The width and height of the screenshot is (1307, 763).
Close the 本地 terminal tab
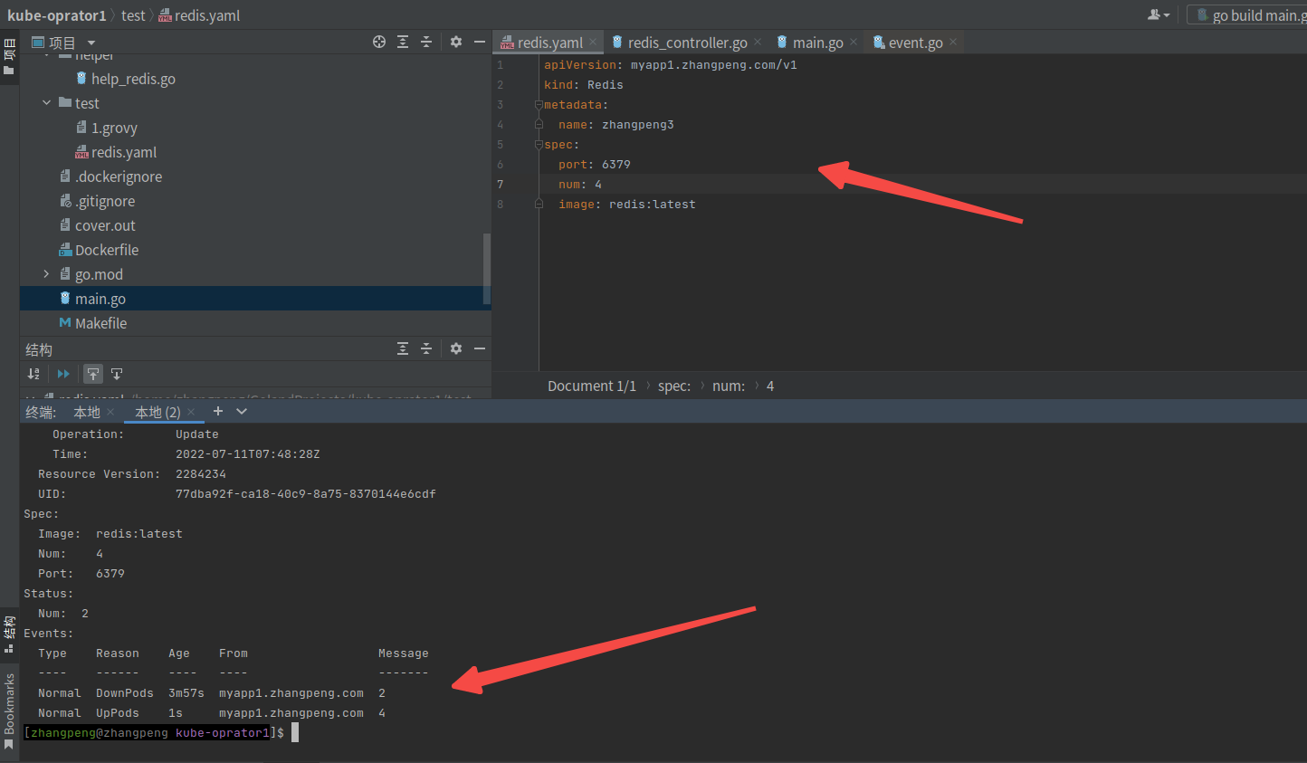pos(110,412)
